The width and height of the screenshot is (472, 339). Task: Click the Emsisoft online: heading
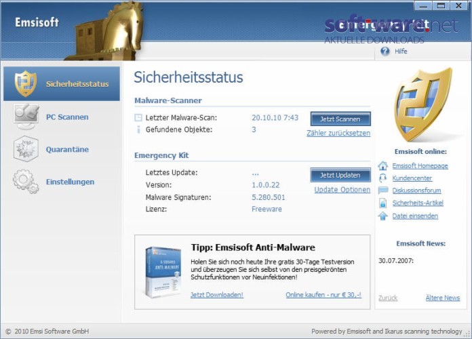(x=420, y=151)
